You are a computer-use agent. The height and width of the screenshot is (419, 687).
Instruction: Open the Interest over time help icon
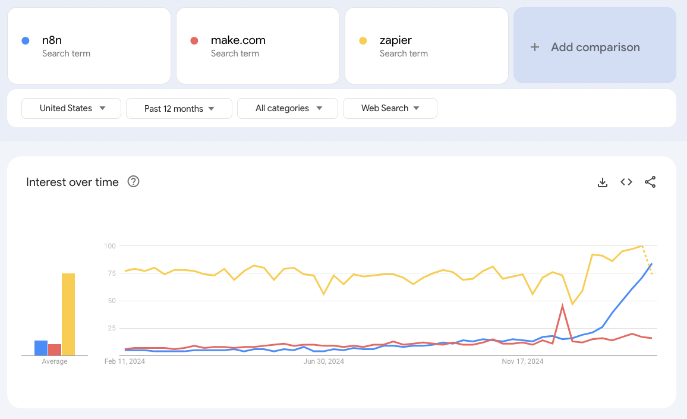[134, 182]
